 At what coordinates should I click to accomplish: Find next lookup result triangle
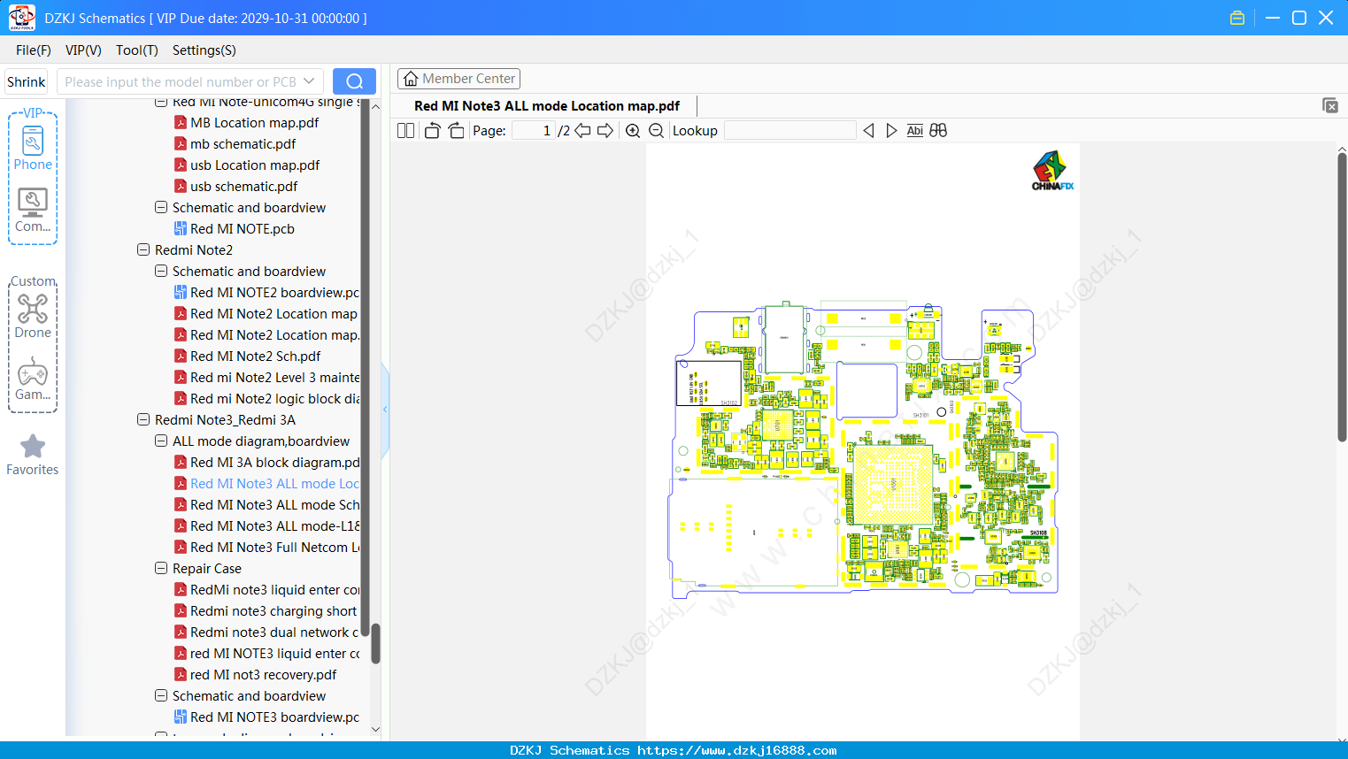coord(891,131)
